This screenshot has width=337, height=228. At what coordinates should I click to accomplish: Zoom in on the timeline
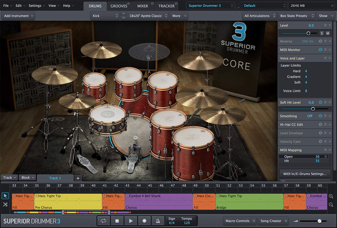[x=331, y=196]
